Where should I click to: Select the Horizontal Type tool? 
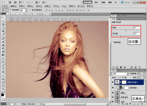coord(3,68)
